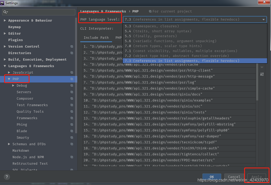Open help via the question mark icon
Image resolution: width=271 pixels, height=185 pixels.
7,177
